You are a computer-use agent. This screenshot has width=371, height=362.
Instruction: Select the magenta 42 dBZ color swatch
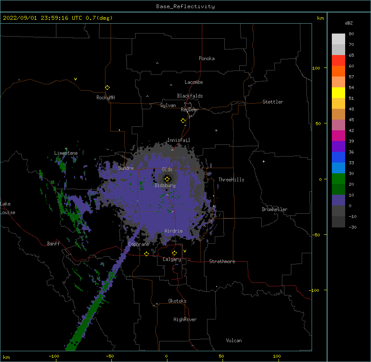coord(338,135)
